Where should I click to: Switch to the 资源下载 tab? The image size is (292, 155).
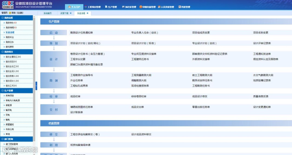(x=64, y=13)
